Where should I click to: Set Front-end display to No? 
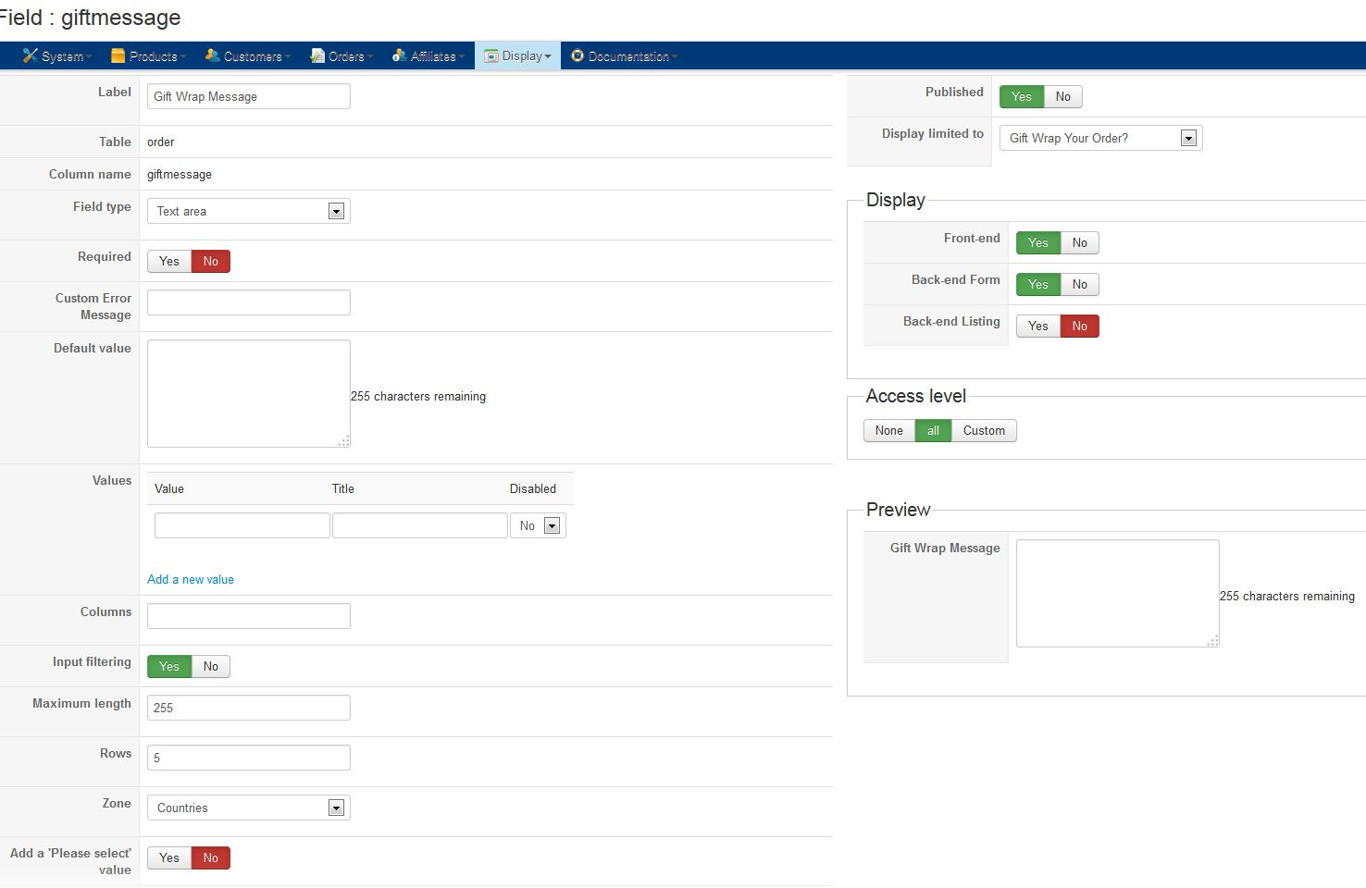point(1080,243)
